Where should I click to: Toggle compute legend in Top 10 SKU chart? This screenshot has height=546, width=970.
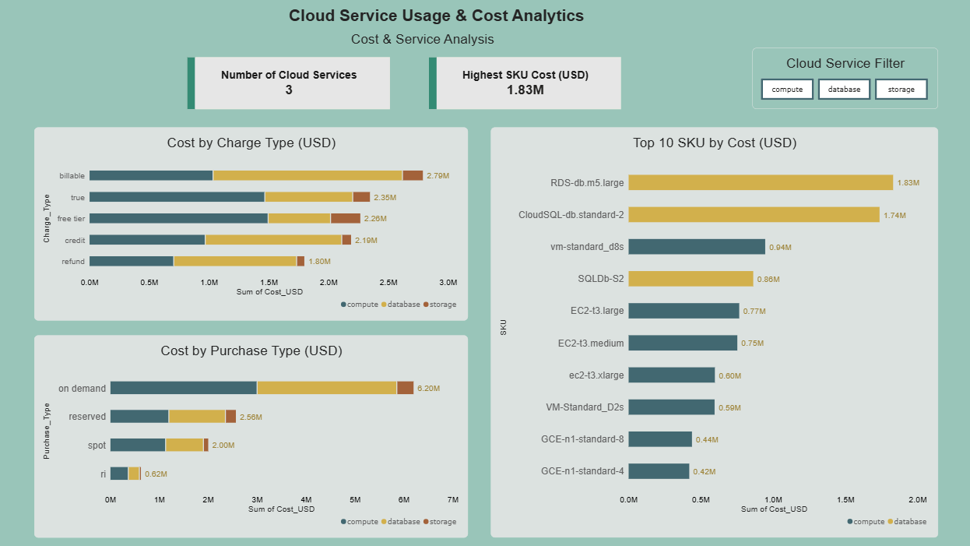pyautogui.click(x=866, y=522)
